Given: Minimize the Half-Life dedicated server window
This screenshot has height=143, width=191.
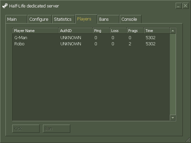Looking at the screenshot, I should pyautogui.click(x=179, y=6).
